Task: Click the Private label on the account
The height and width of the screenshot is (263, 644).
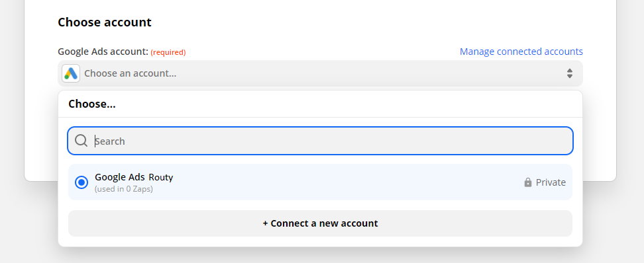Action: tap(551, 182)
